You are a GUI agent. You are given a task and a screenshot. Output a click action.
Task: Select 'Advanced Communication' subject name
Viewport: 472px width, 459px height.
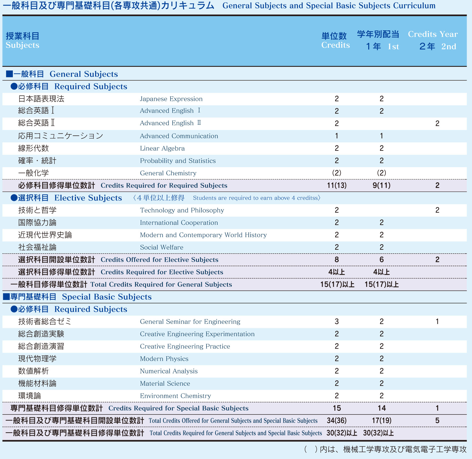[179, 136]
